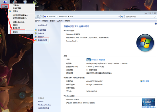Image resolution: width=157 pixels, height=112 pixels.
Task: Click the Windows logo image
Action: coord(145,43)
